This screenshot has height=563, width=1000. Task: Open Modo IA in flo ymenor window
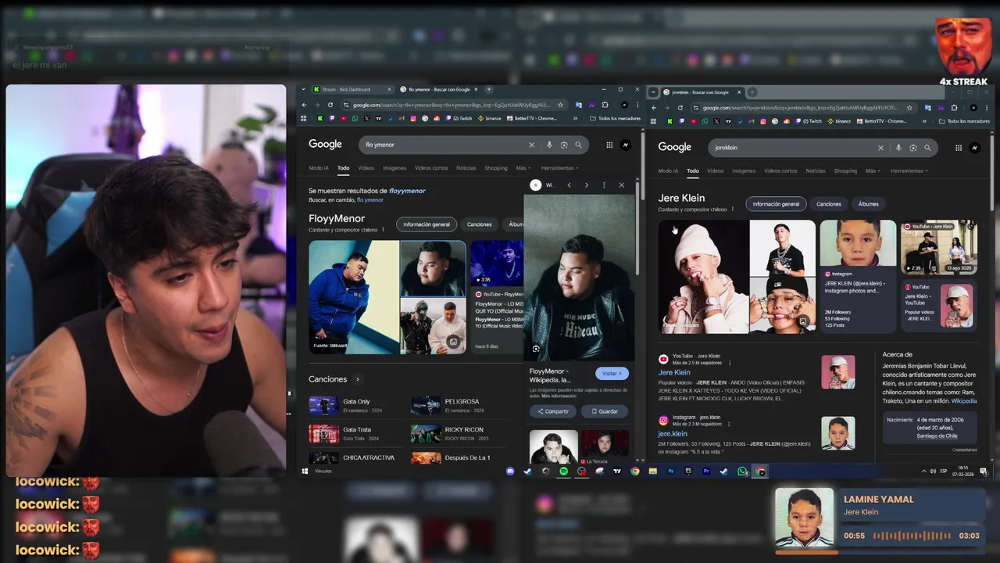[x=319, y=168]
